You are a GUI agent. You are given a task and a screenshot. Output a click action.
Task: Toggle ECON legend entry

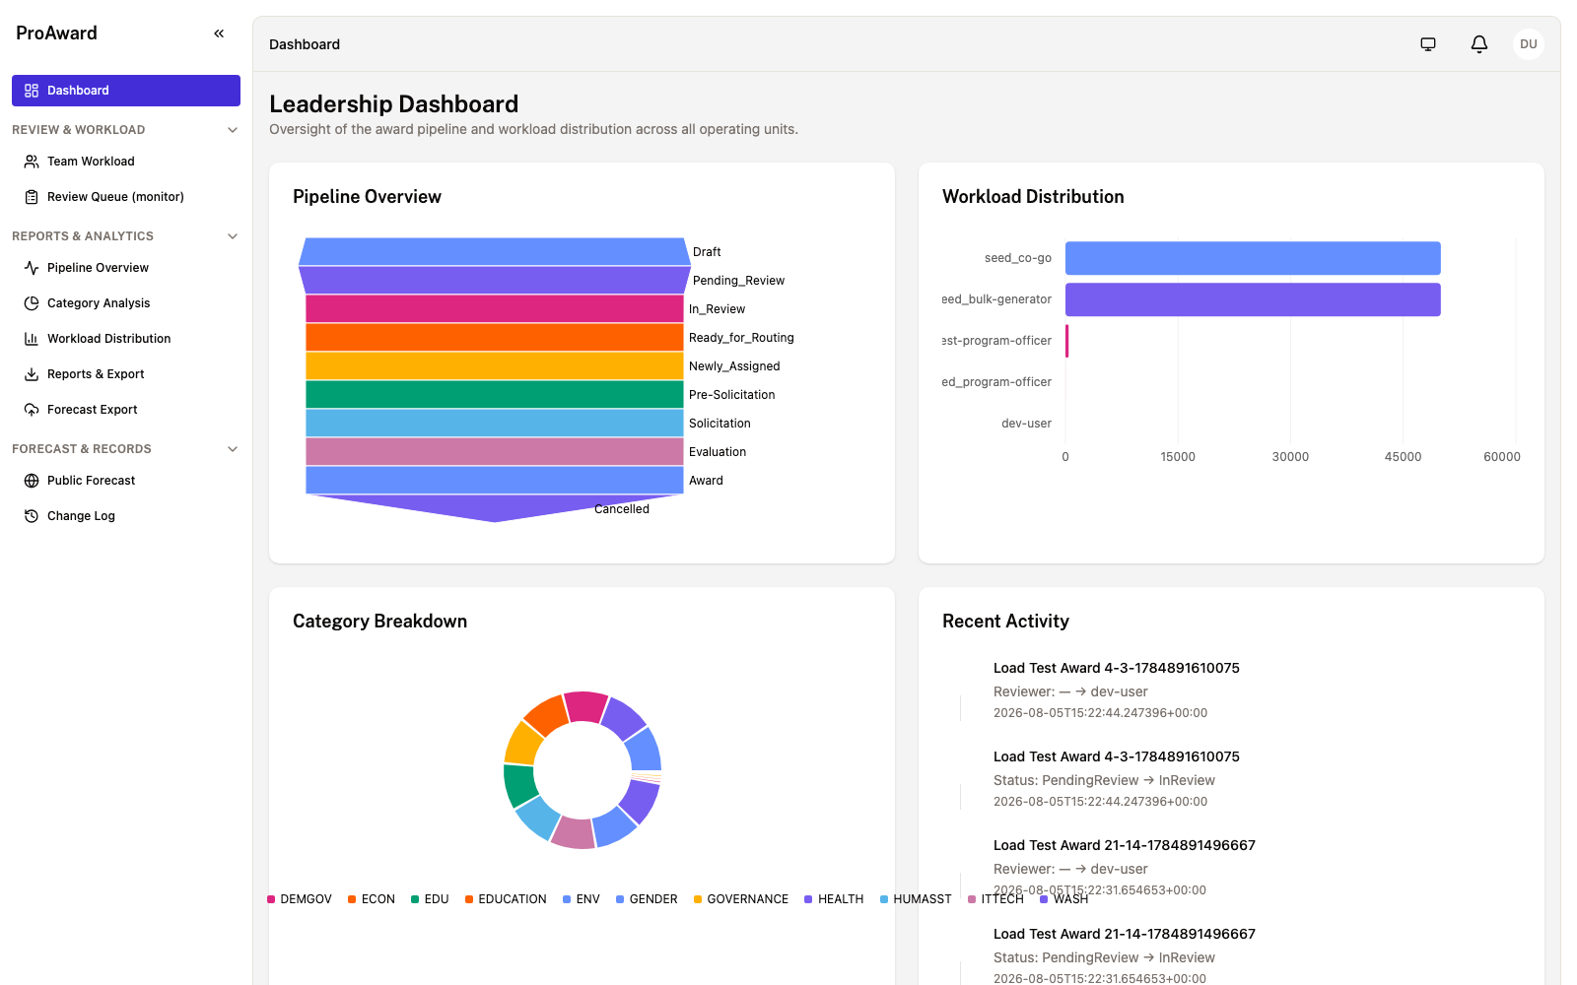(372, 899)
